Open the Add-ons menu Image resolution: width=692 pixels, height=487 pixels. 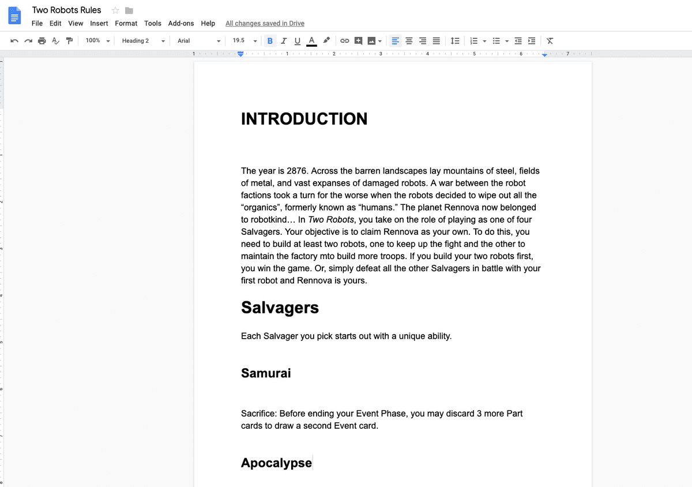(x=181, y=24)
